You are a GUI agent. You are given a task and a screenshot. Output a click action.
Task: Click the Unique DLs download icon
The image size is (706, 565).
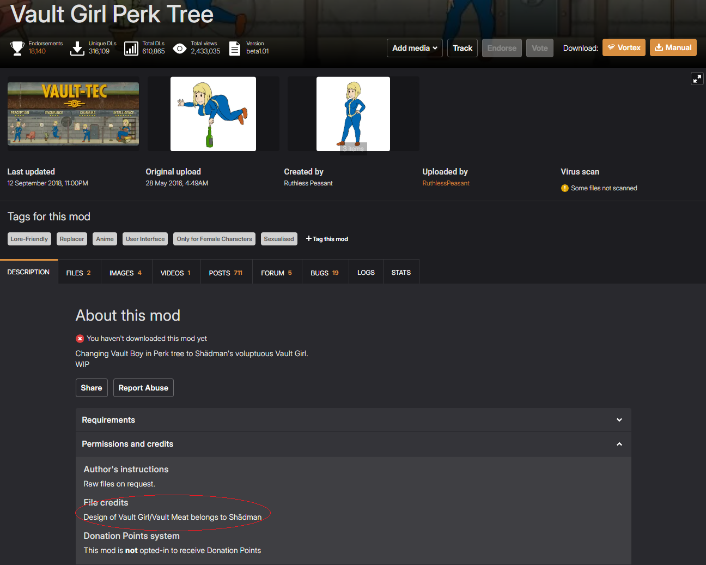[77, 49]
